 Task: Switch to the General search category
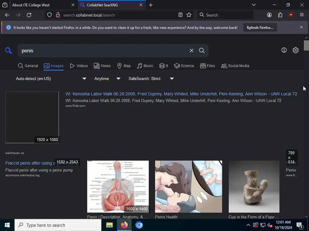(x=28, y=66)
